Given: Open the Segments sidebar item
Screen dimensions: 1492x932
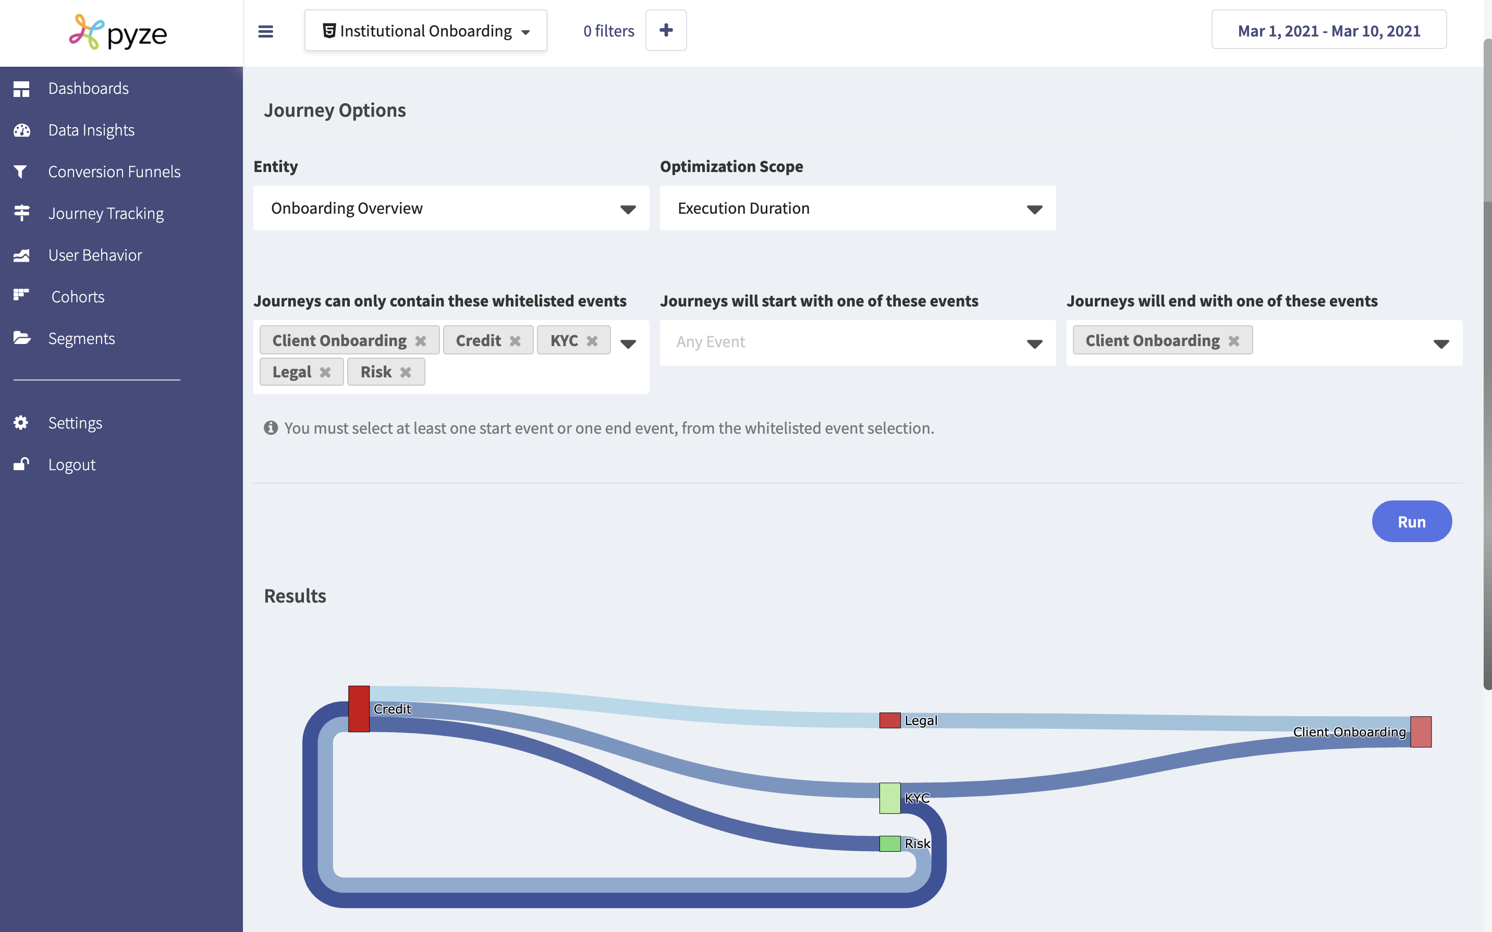Looking at the screenshot, I should pos(81,338).
